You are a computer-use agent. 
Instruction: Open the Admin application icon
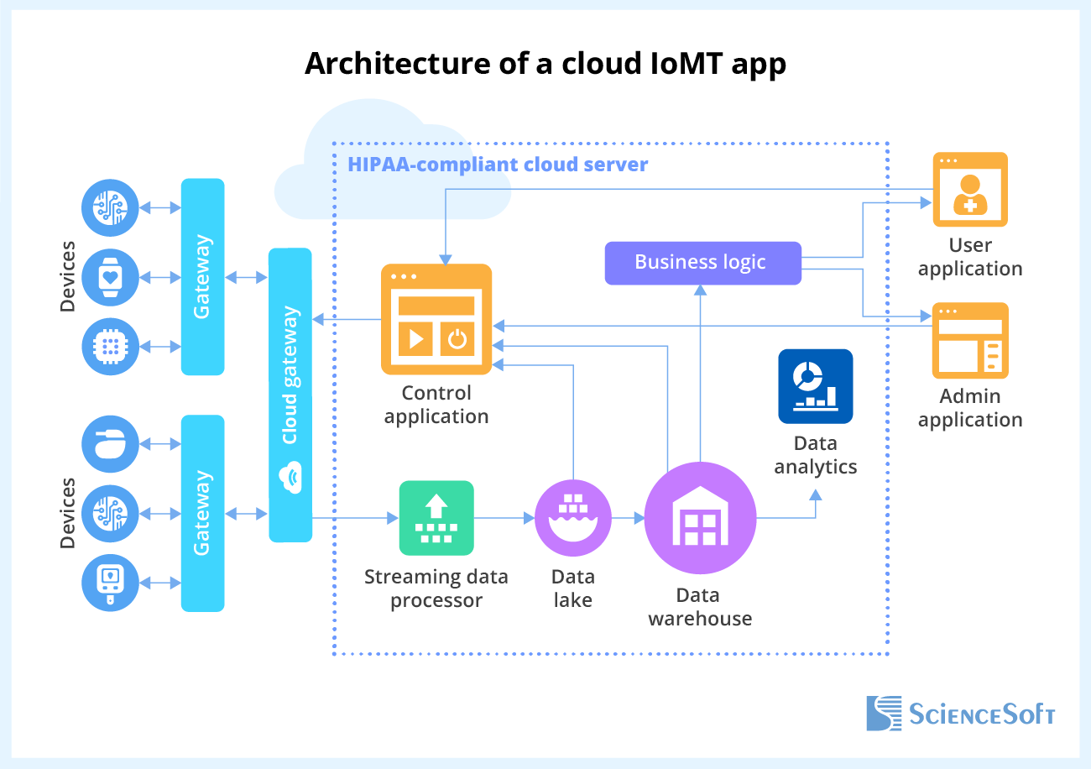[x=969, y=341]
